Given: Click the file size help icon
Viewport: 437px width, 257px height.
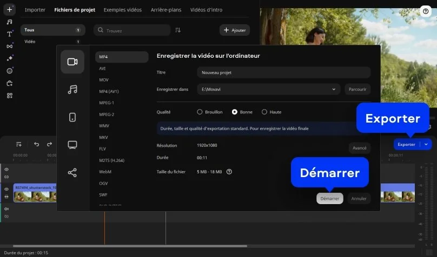Looking at the screenshot, I should [x=229, y=172].
